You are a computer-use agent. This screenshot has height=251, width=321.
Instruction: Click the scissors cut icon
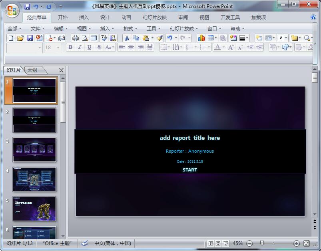(127, 38)
